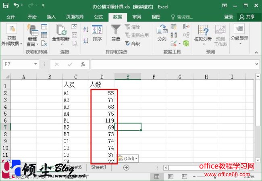Collapse the ribbon with the caret
262x181 pixels.
pos(256,52)
